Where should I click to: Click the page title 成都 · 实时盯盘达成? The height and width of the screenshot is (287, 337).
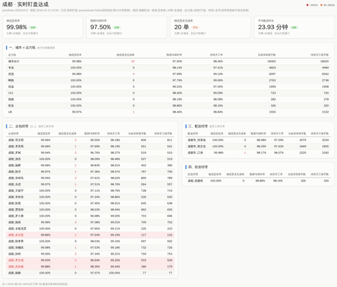26,4
